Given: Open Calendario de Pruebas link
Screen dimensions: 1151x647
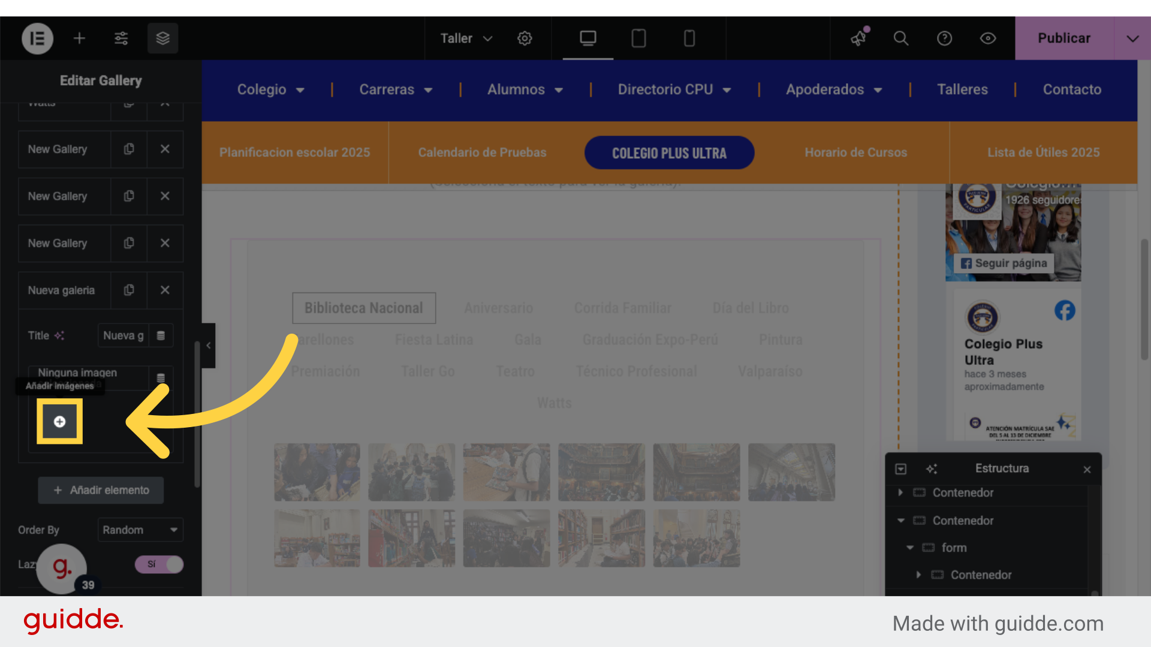Looking at the screenshot, I should coord(482,152).
